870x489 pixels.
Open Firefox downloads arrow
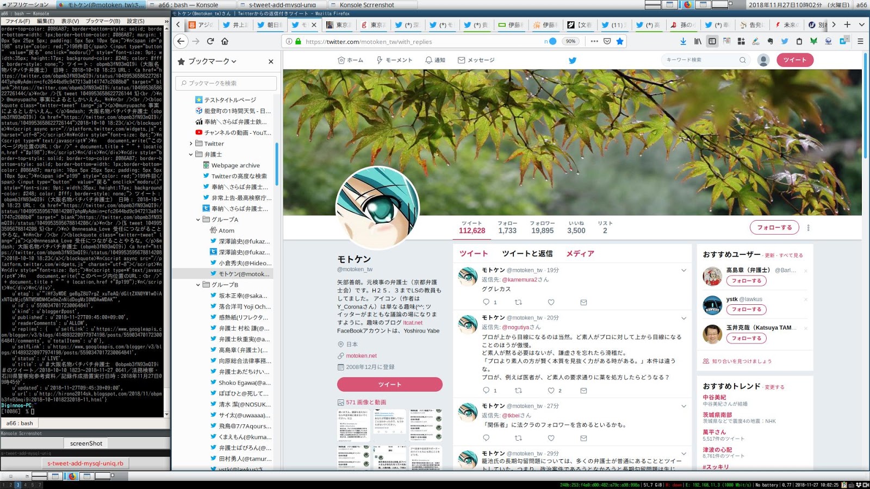(683, 41)
